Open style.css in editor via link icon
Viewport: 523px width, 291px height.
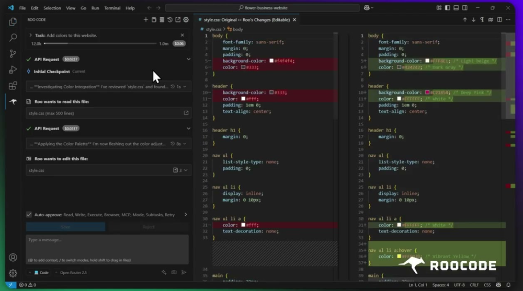coord(186,113)
